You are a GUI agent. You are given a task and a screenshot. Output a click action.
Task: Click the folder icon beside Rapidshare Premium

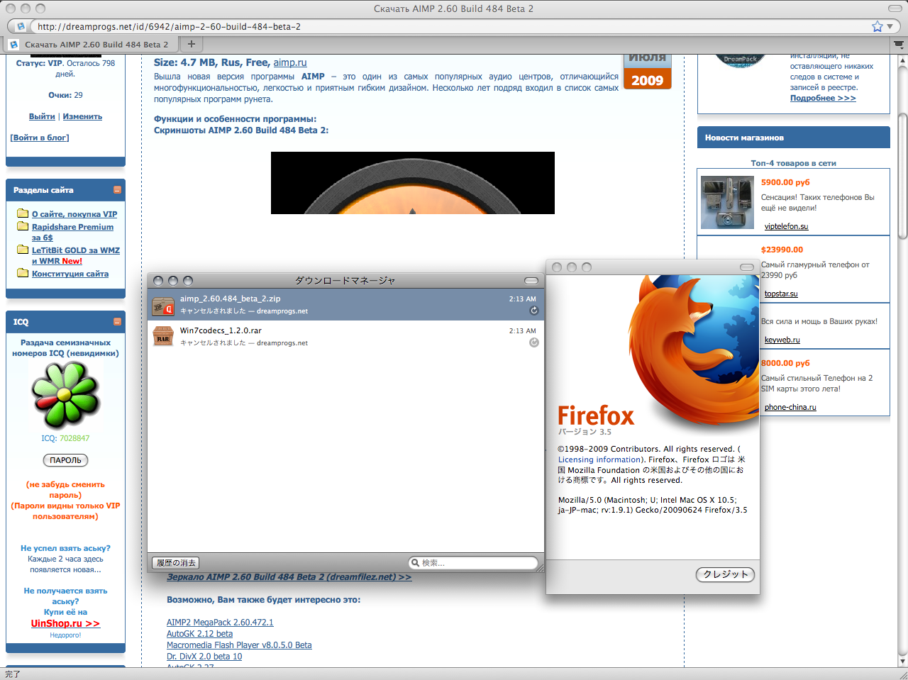pyautogui.click(x=23, y=225)
